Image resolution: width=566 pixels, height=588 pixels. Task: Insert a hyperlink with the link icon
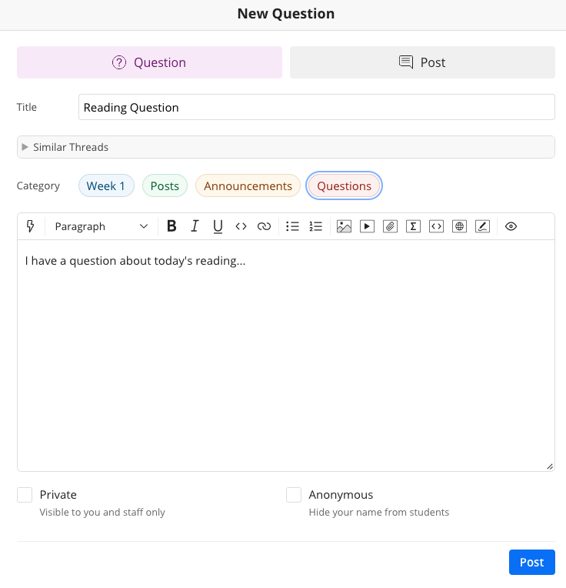264,226
